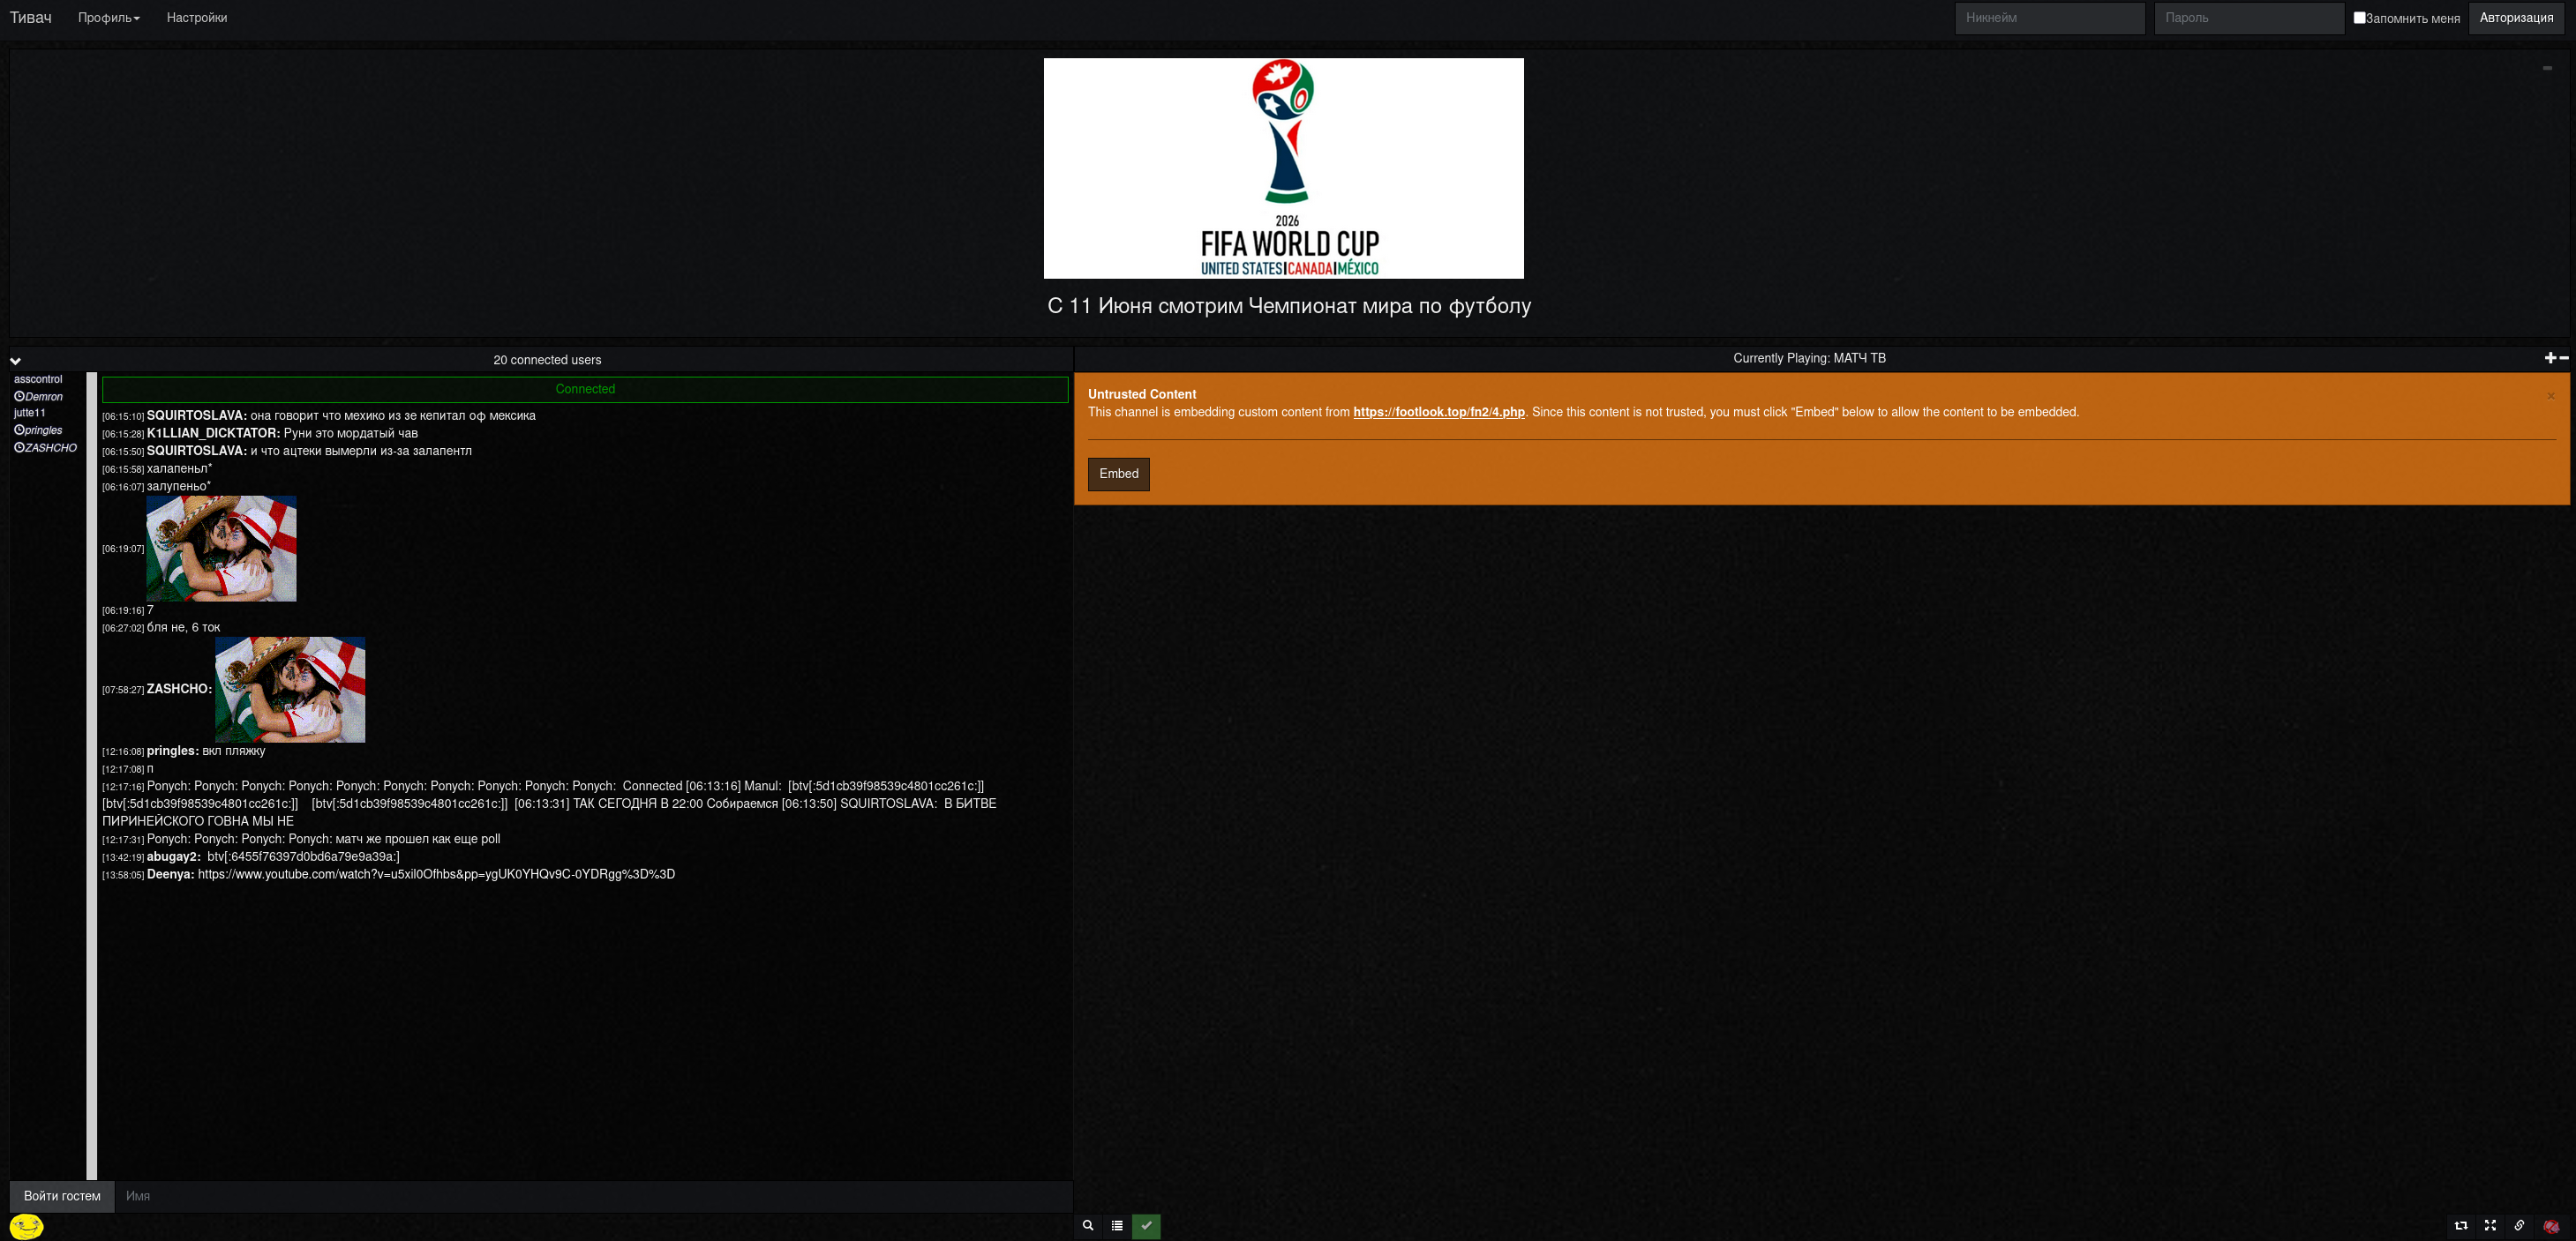This screenshot has width=2576, height=1241.
Task: Click the '20 connected users' counter
Action: 547,360
